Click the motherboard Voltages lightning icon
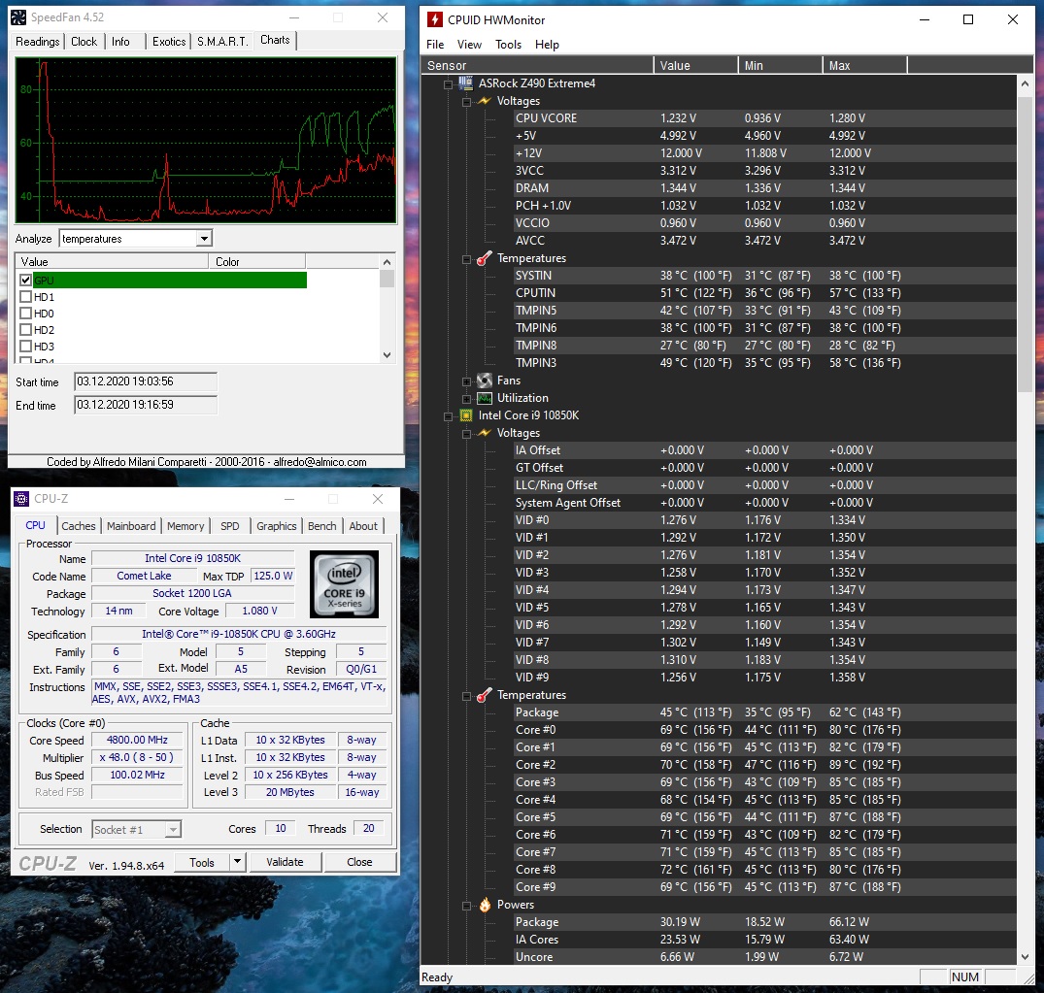Viewport: 1044px width, 993px height. point(484,101)
